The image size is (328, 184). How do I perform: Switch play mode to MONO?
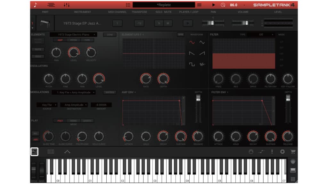(73, 120)
